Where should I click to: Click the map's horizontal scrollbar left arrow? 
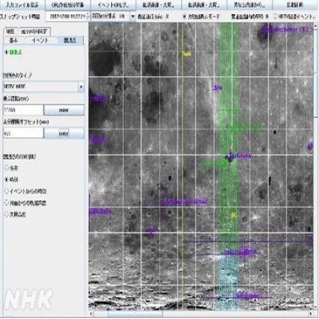coord(91,314)
